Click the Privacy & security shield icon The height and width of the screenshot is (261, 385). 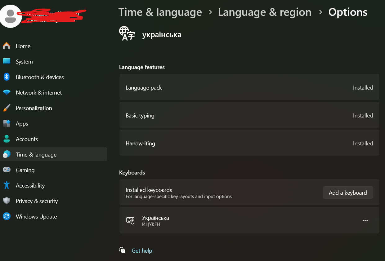(x=7, y=201)
